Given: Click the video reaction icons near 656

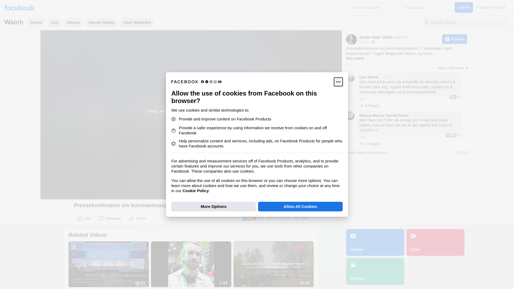Looking at the screenshot, I should pos(249,218).
